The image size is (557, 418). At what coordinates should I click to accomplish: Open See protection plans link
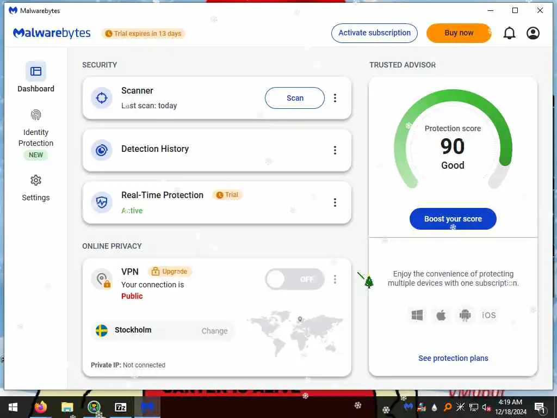(453, 358)
